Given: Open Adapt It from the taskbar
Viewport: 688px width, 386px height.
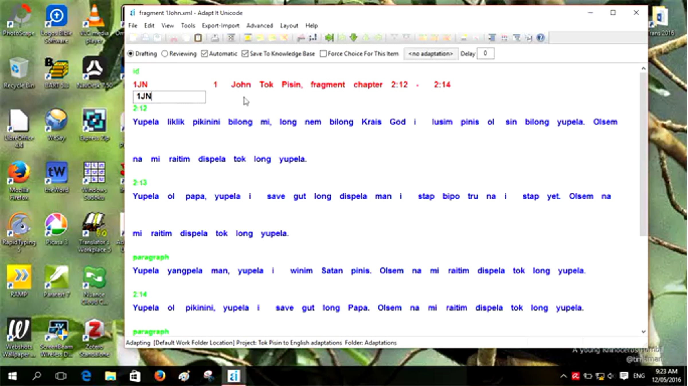Looking at the screenshot, I should (x=233, y=376).
